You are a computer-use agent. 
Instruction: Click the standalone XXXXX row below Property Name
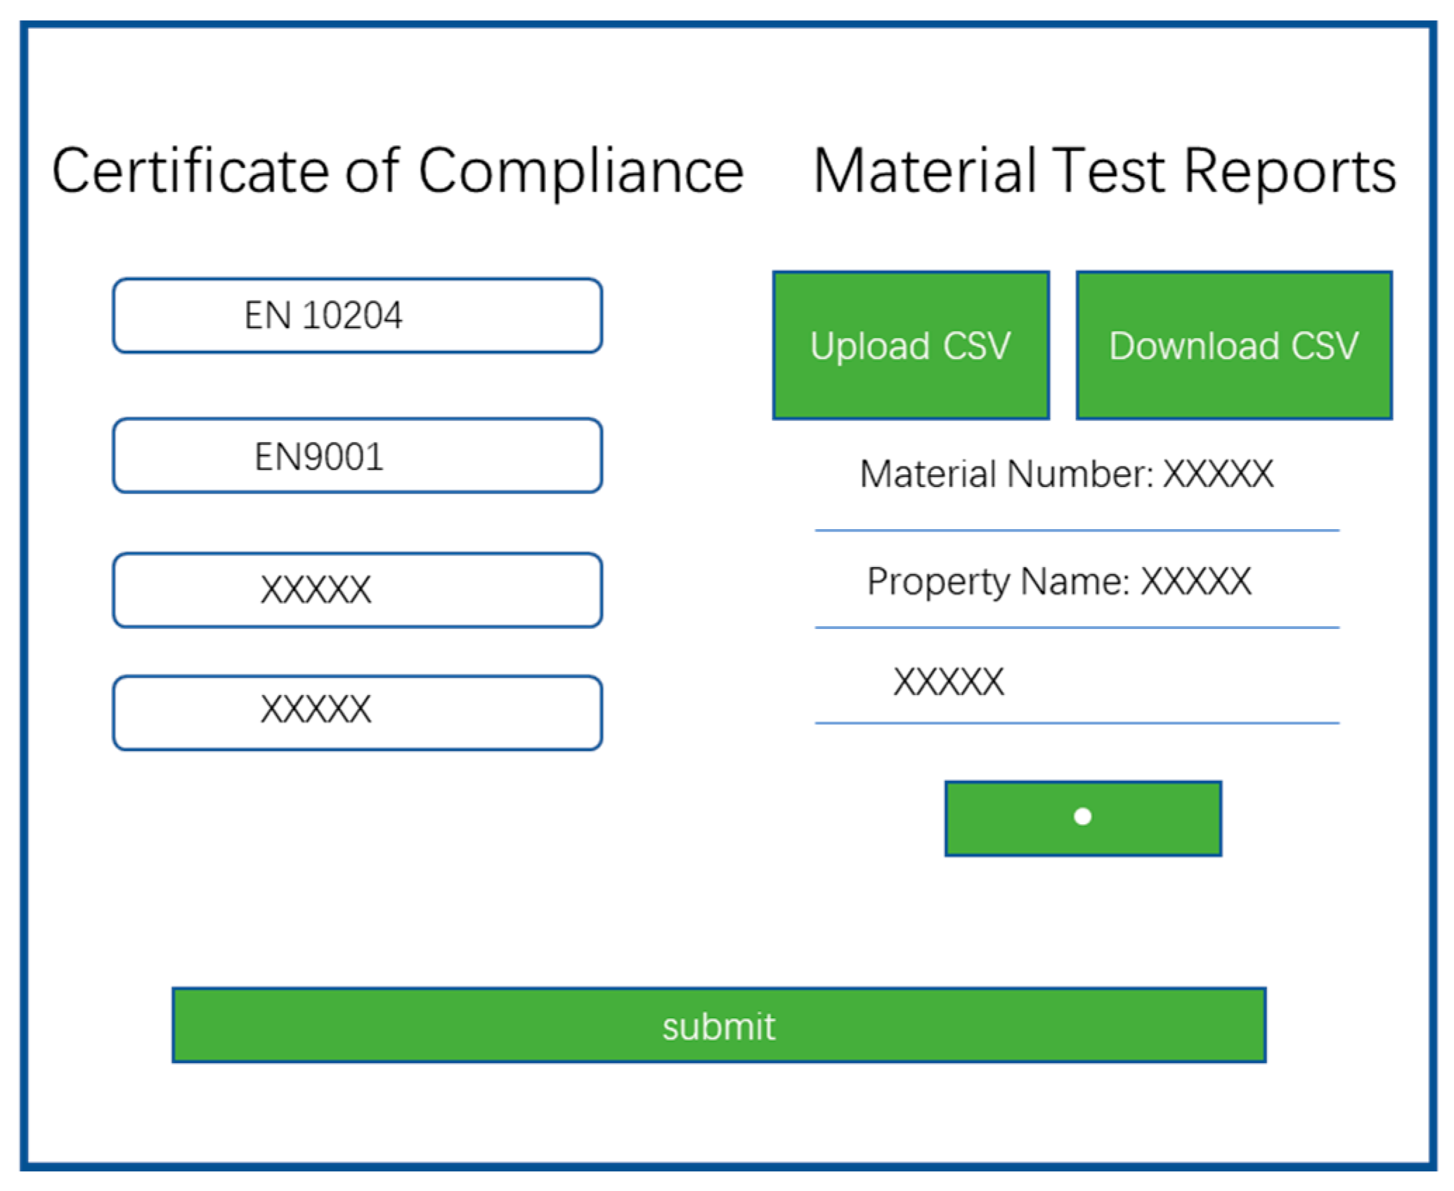[x=948, y=682]
